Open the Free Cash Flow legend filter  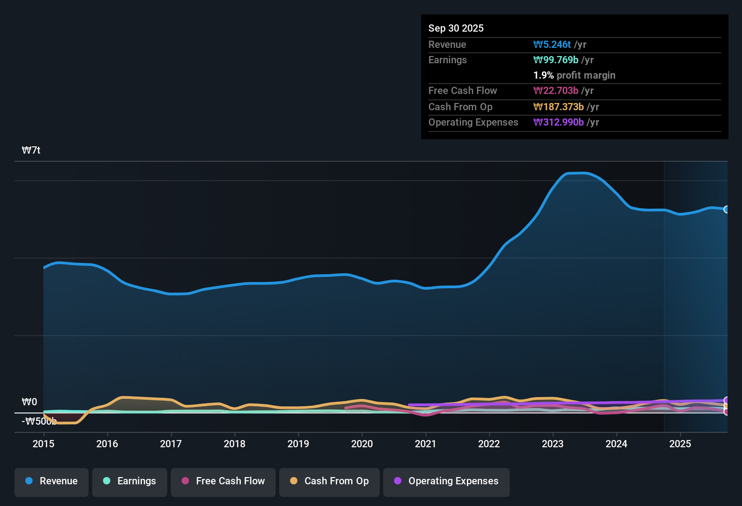[223, 481]
